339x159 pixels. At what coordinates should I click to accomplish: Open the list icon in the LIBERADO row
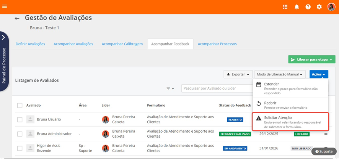pyautogui.click(x=325, y=134)
